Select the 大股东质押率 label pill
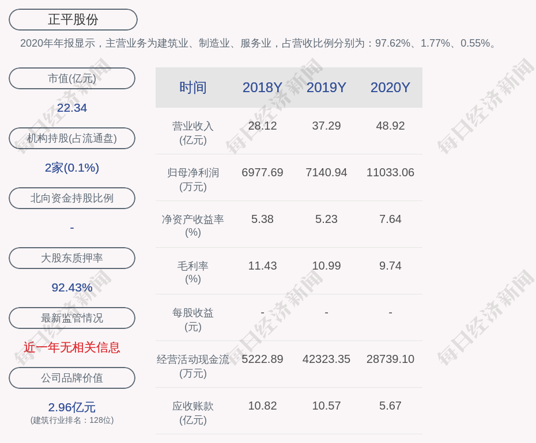The width and height of the screenshot is (536, 443). click(x=72, y=258)
